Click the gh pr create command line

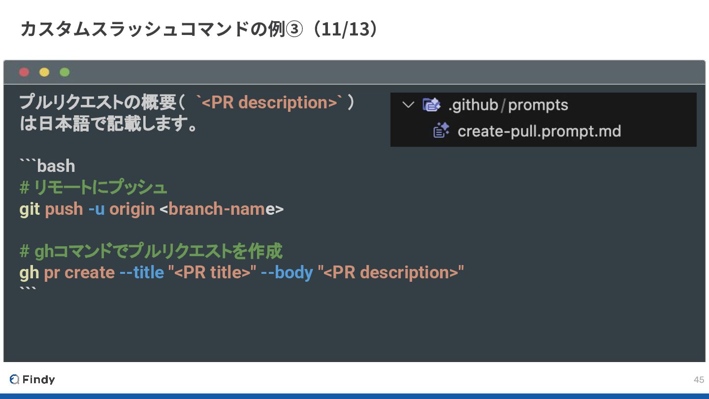point(242,272)
